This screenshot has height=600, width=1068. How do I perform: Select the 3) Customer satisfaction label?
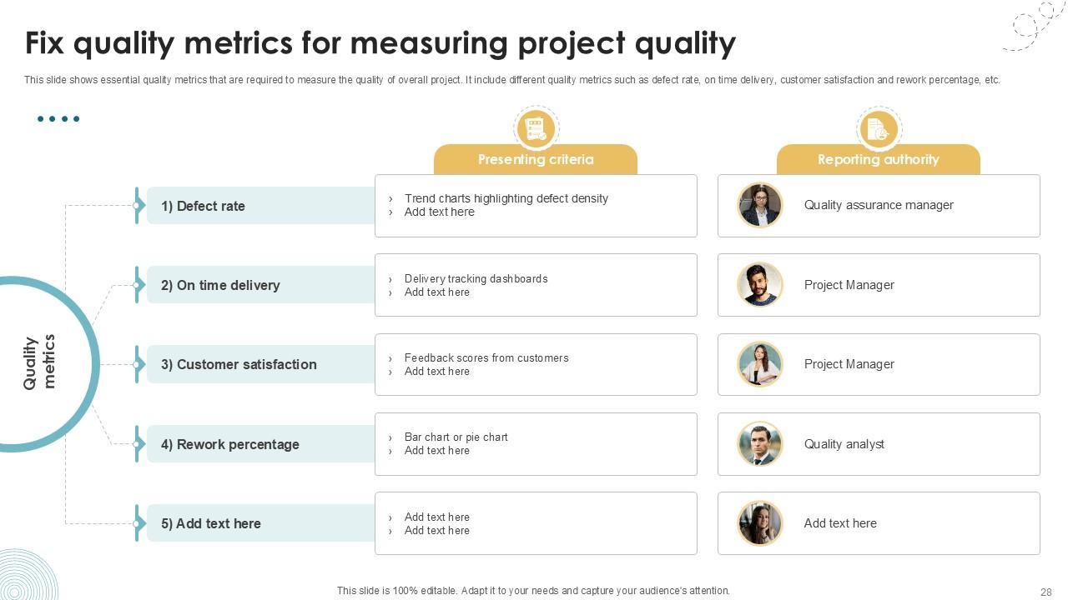[239, 364]
